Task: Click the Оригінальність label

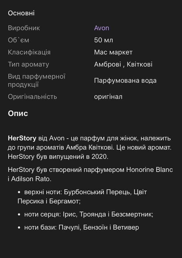Action: pos(33,97)
